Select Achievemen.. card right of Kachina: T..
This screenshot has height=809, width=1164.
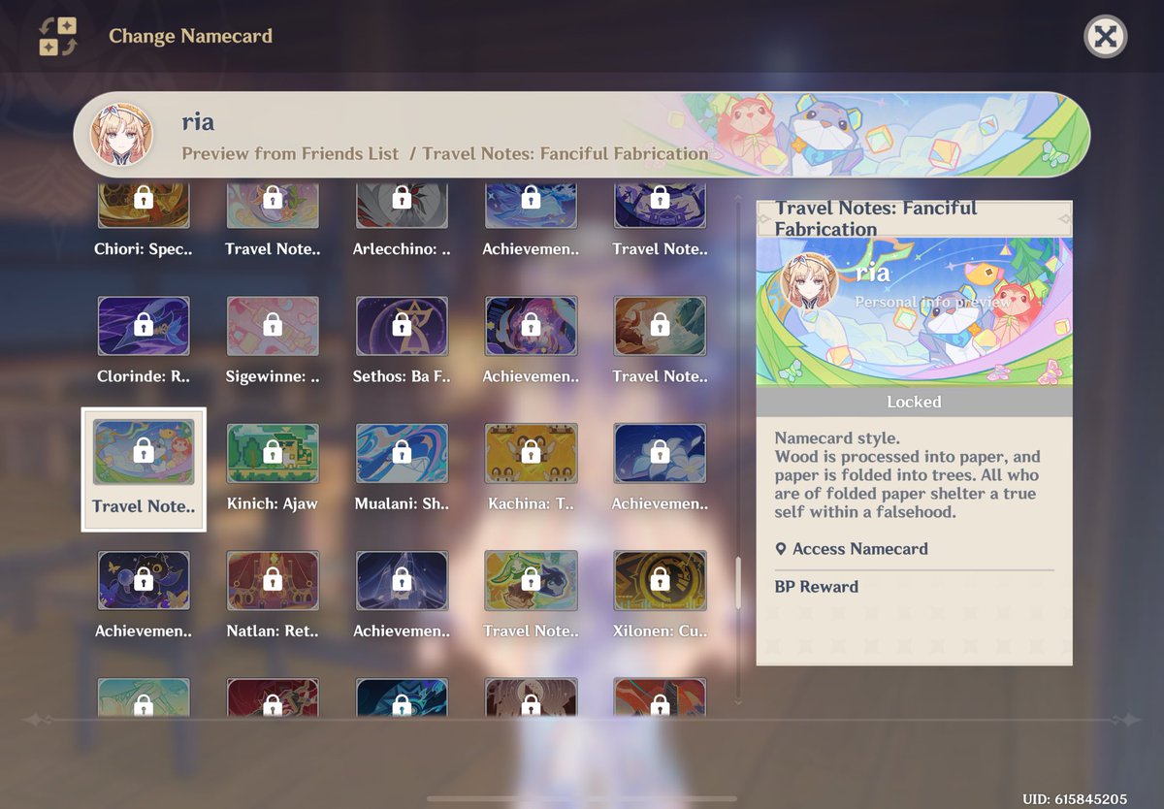[660, 469]
